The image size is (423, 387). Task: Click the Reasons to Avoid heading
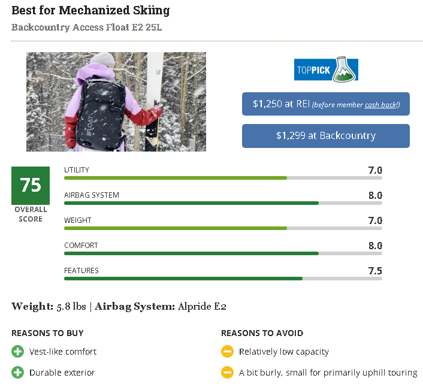(x=262, y=333)
